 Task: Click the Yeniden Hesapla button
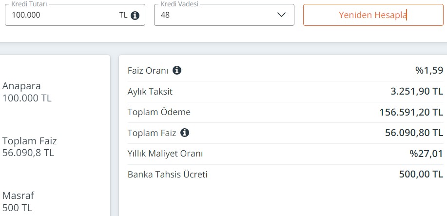373,15
